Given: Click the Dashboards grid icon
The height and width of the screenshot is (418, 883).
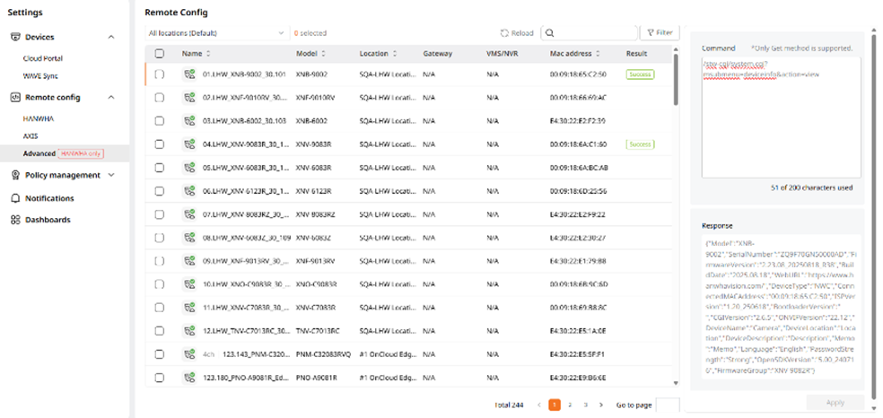Looking at the screenshot, I should [15, 220].
